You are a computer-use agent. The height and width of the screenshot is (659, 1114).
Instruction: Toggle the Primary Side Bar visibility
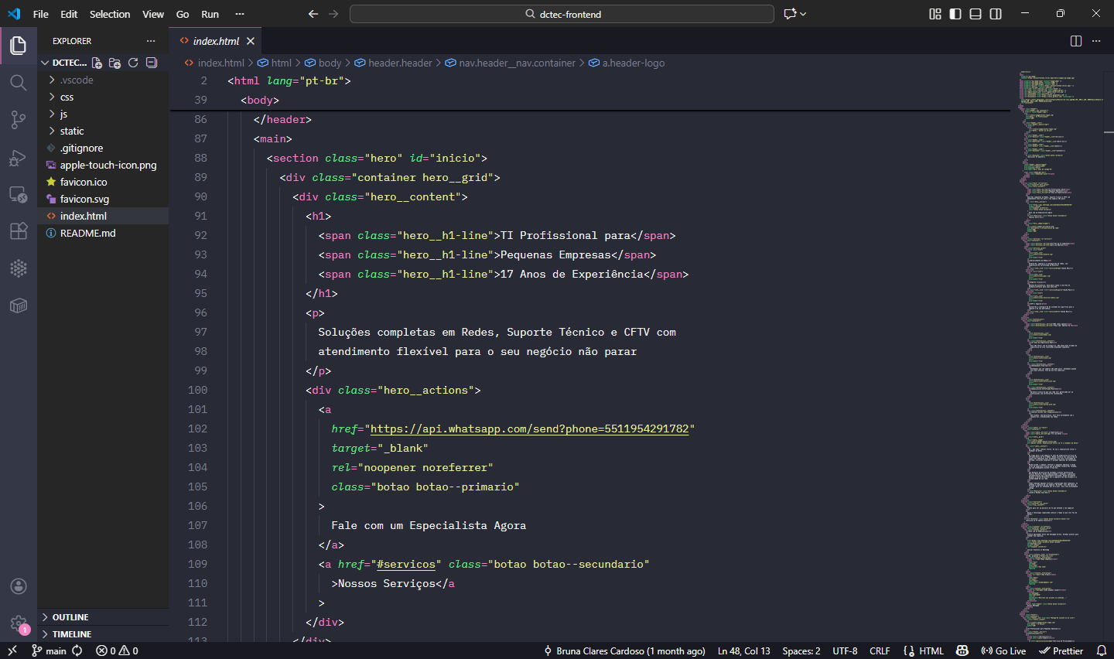(956, 13)
